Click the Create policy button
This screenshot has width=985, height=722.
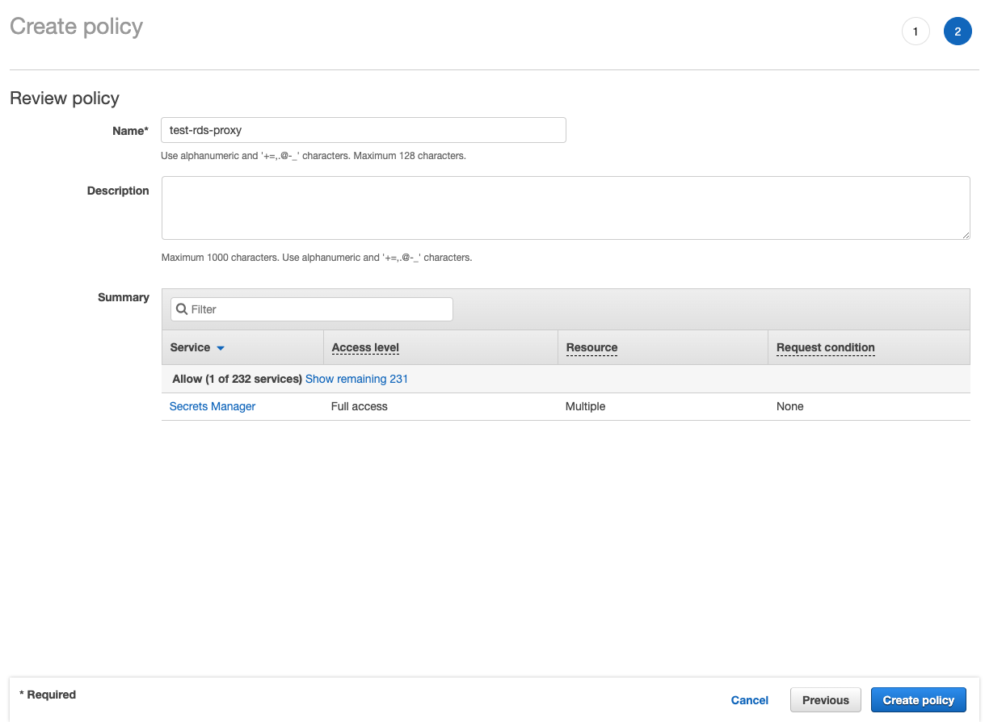(919, 700)
